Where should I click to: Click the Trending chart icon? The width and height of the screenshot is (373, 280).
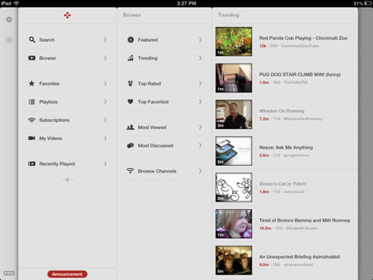(x=131, y=58)
